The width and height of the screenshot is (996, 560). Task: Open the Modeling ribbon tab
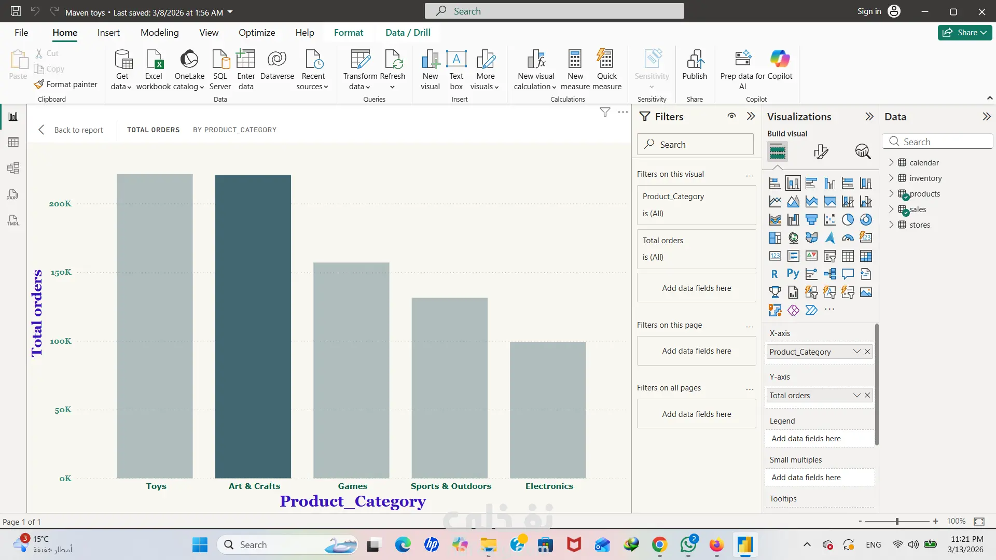pyautogui.click(x=159, y=32)
